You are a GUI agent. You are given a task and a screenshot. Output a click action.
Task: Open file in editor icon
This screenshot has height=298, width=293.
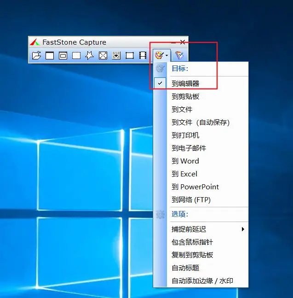pos(36,55)
